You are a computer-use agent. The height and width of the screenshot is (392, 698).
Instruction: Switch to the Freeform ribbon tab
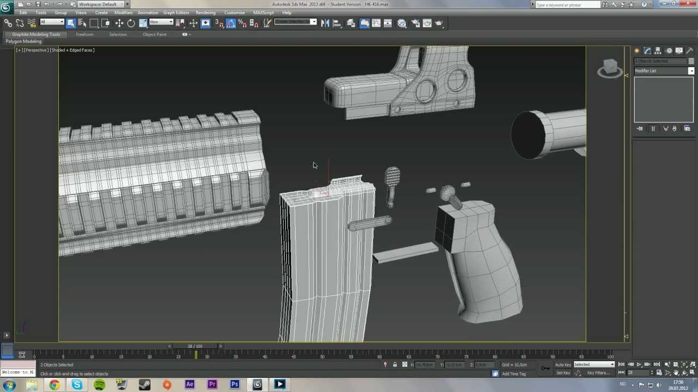pyautogui.click(x=85, y=34)
